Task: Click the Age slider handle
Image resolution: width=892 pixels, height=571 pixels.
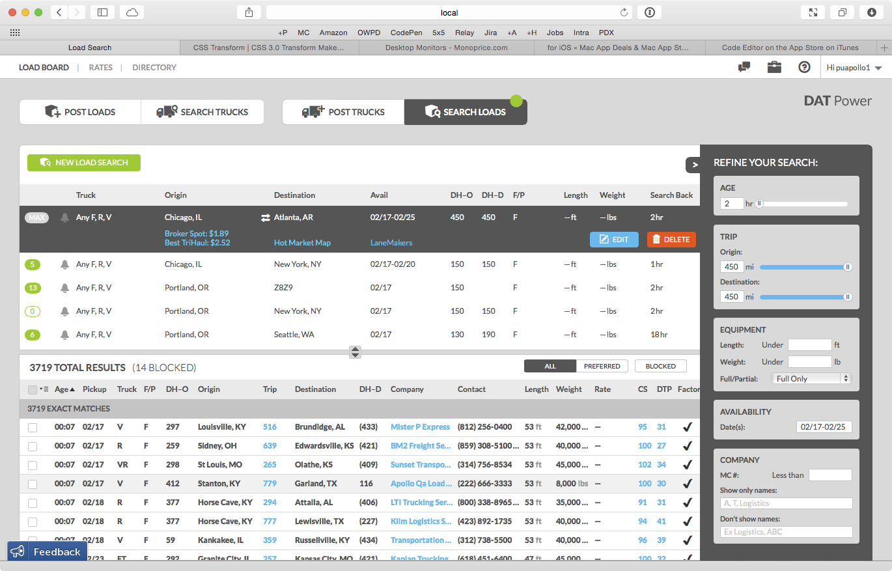Action: click(759, 204)
